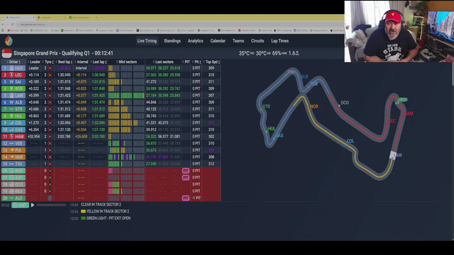Sort the table by Driver column
The width and height of the screenshot is (454, 255).
(14, 62)
